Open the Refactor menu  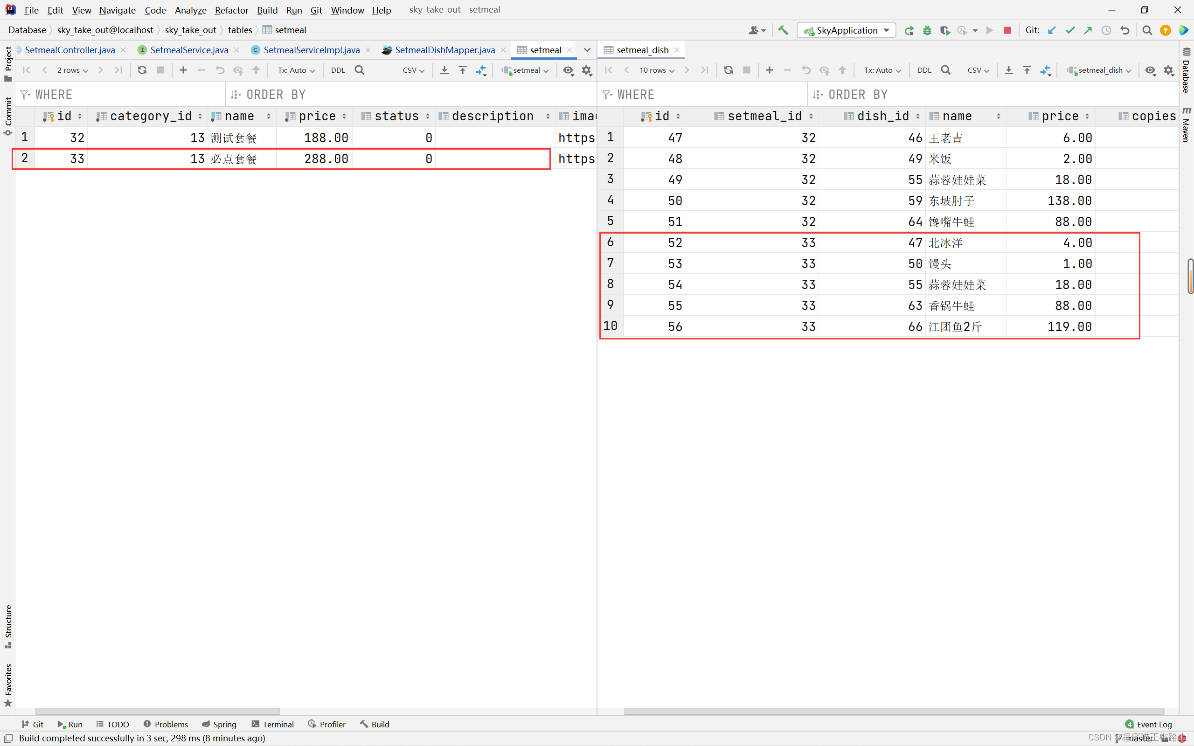point(231,10)
